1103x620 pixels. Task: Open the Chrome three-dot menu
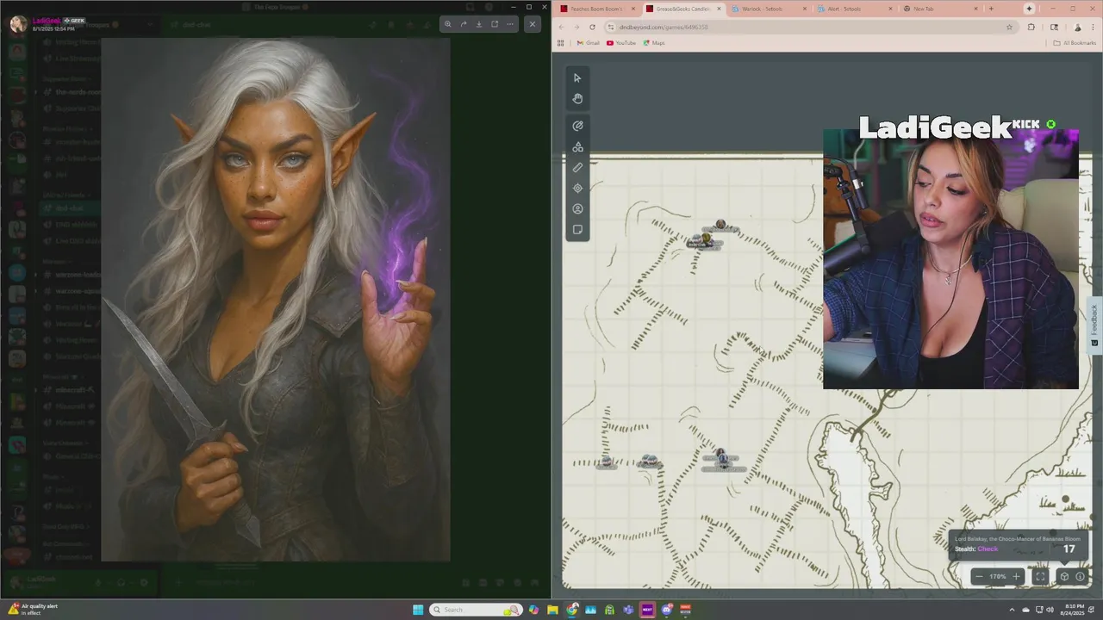(1093, 27)
